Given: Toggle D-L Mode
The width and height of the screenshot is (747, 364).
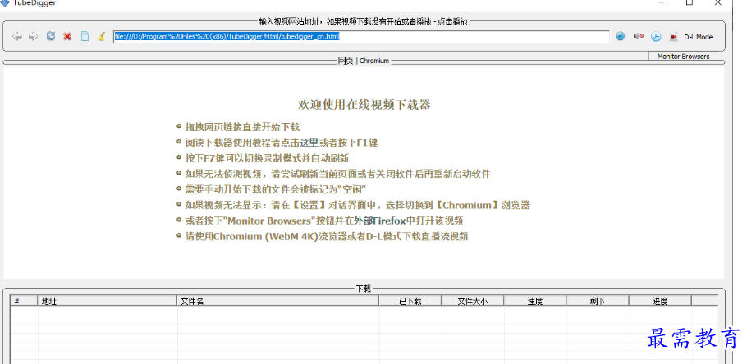Looking at the screenshot, I should click(x=699, y=37).
